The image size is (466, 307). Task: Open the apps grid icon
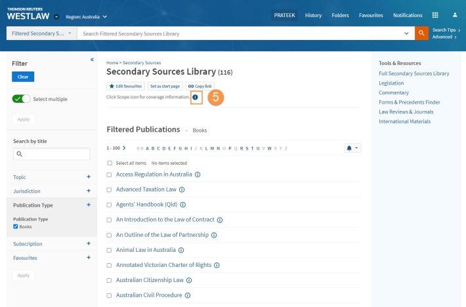(x=435, y=15)
